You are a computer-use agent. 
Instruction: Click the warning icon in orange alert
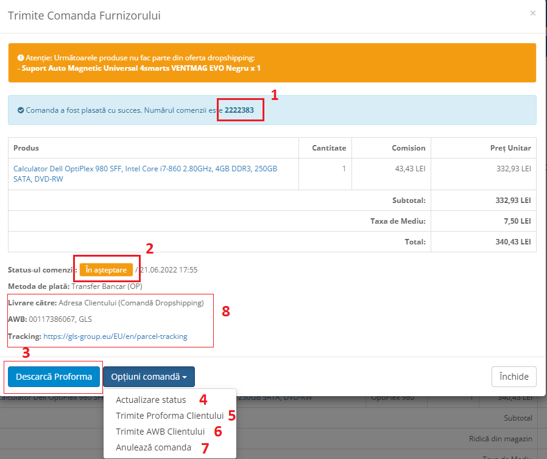pos(20,58)
